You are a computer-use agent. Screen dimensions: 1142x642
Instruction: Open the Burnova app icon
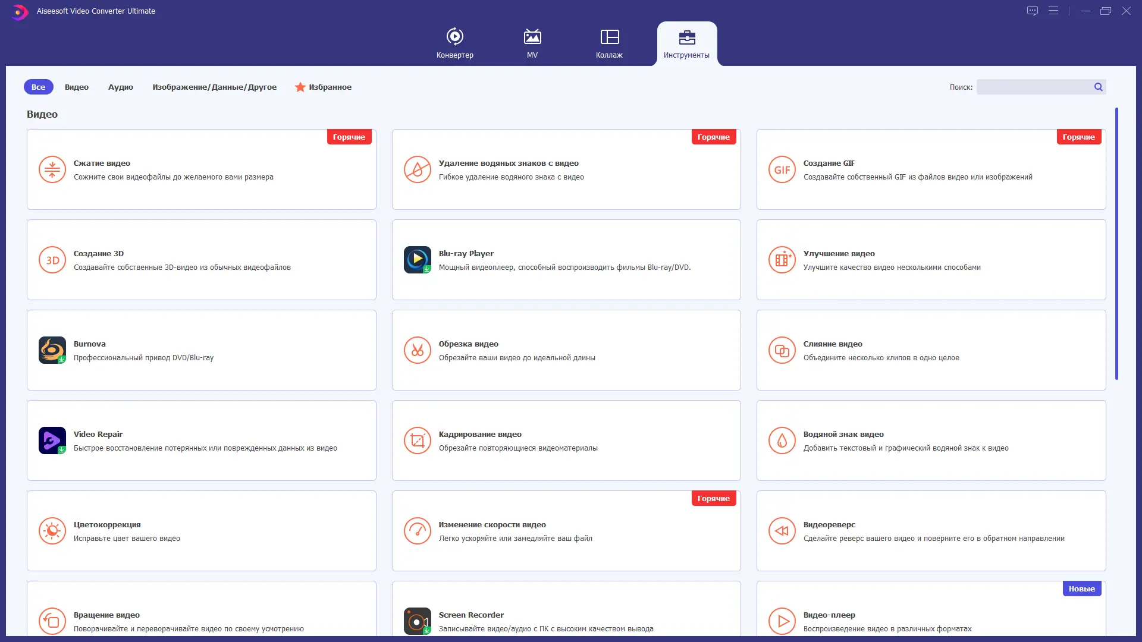click(x=52, y=350)
